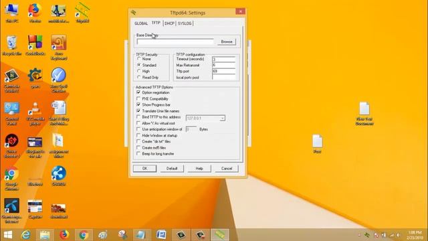Image resolution: width=428 pixels, height=241 pixels.
Task: Click the Timeout (seconds) field
Action: (223, 60)
